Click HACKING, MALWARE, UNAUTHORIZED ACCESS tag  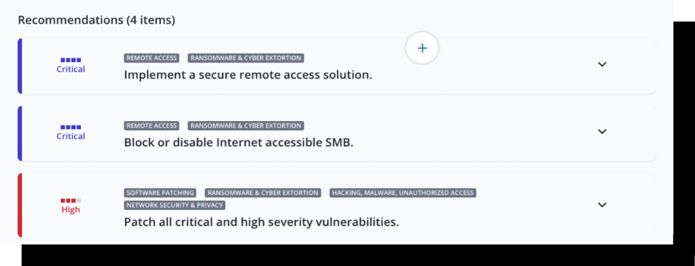point(403,193)
